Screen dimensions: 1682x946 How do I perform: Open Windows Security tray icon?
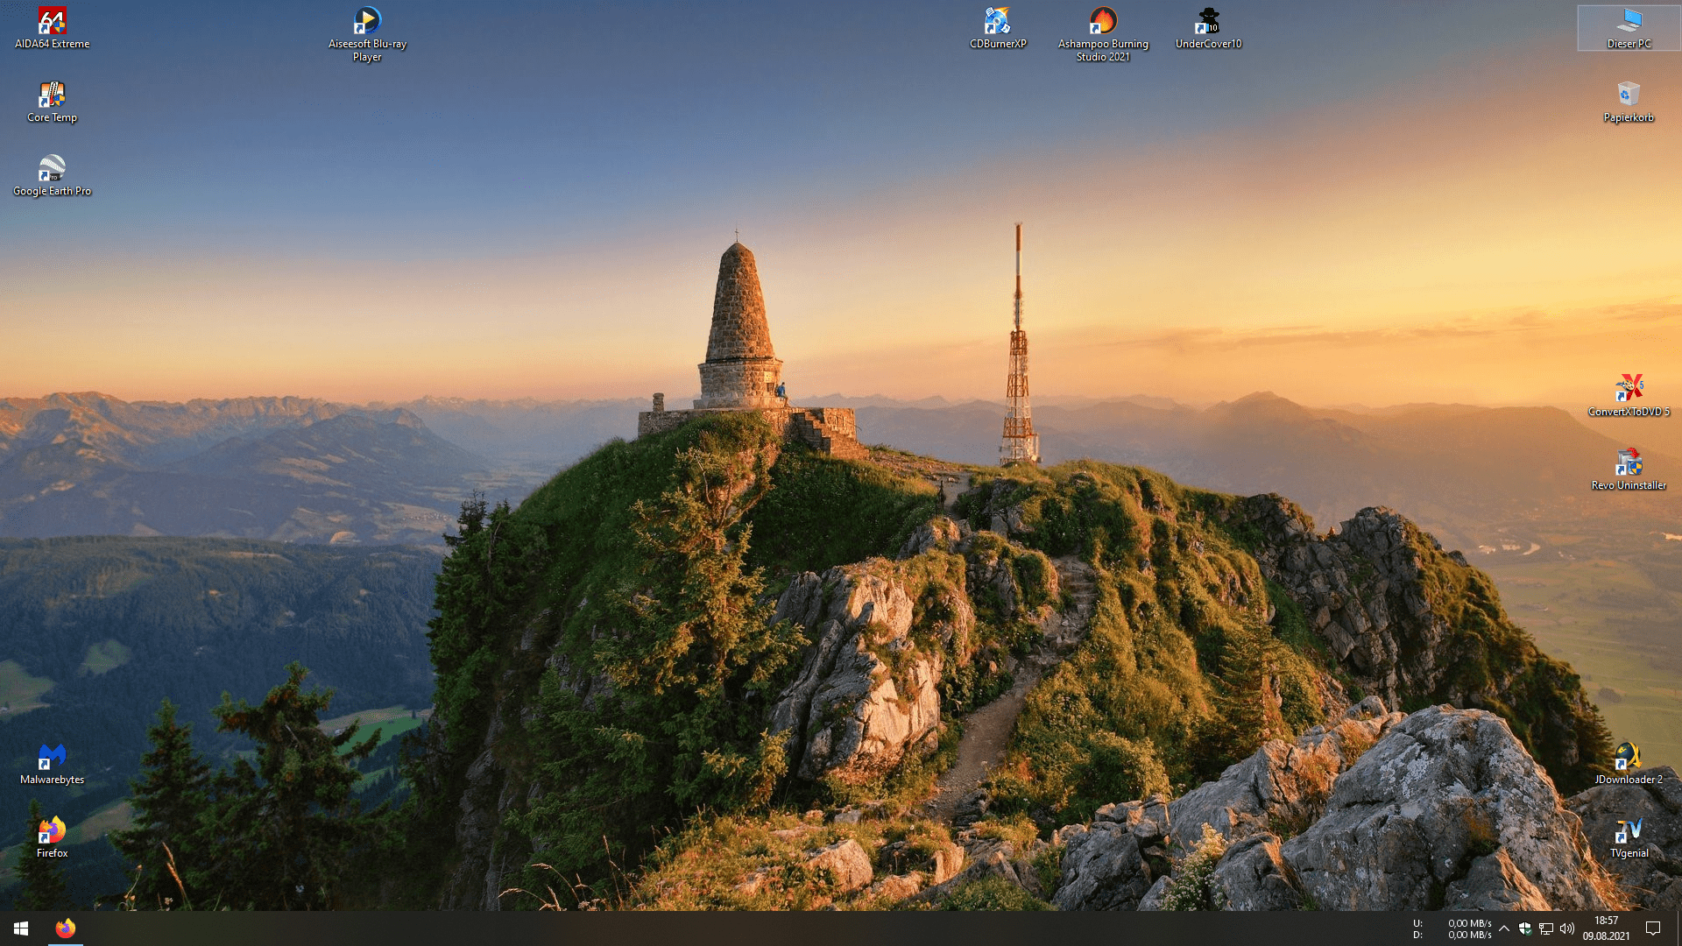click(1525, 928)
